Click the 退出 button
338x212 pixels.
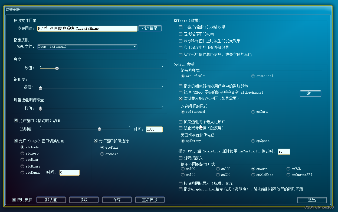click(312, 200)
